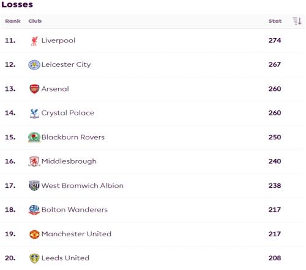Click the Leicester City badge icon
The width and height of the screenshot is (306, 270).
(34, 65)
